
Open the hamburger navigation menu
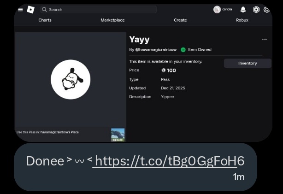pos(21,9)
